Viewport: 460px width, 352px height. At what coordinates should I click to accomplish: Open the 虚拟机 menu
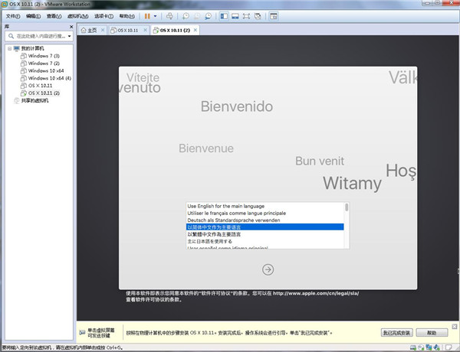click(77, 16)
